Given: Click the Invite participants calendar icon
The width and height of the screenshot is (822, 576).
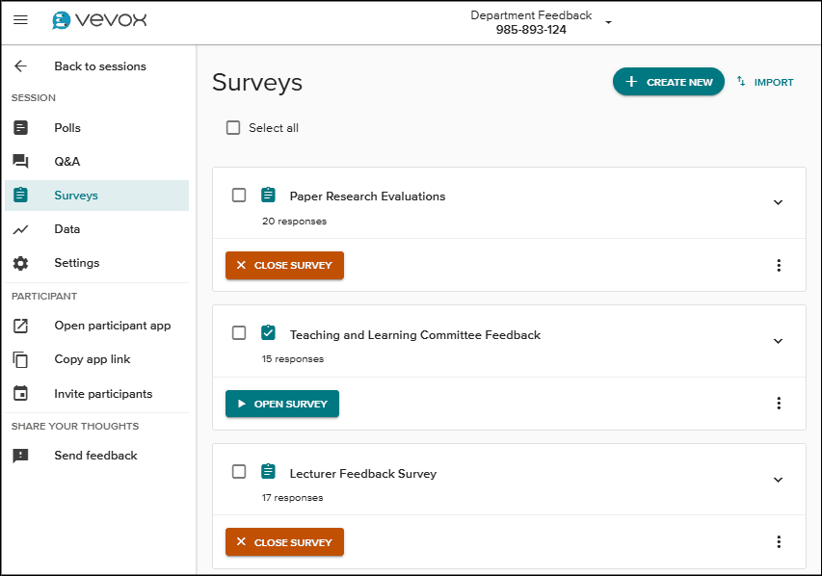Looking at the screenshot, I should [20, 393].
